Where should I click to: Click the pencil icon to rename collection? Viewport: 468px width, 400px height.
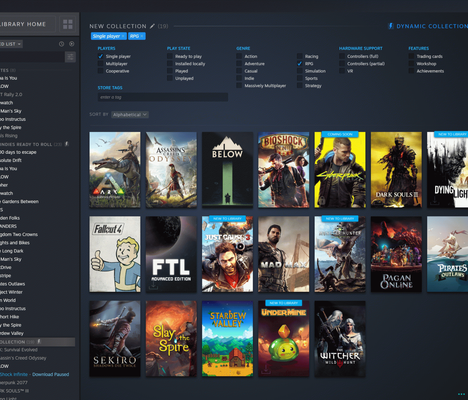[x=152, y=26]
